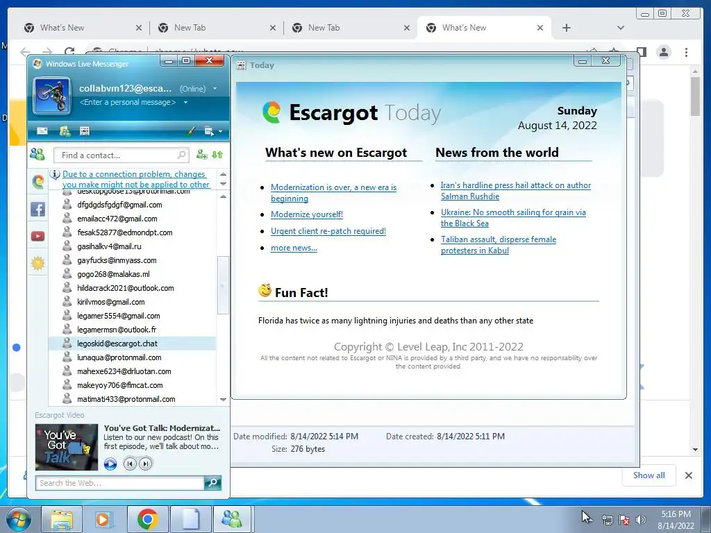The width and height of the screenshot is (711, 533).
Task: Click the connection problem notice link
Action: click(x=136, y=179)
